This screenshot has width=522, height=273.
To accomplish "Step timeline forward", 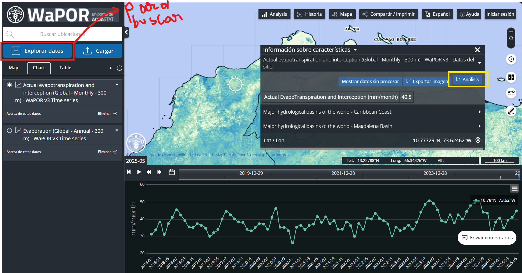I will (x=159, y=172).
